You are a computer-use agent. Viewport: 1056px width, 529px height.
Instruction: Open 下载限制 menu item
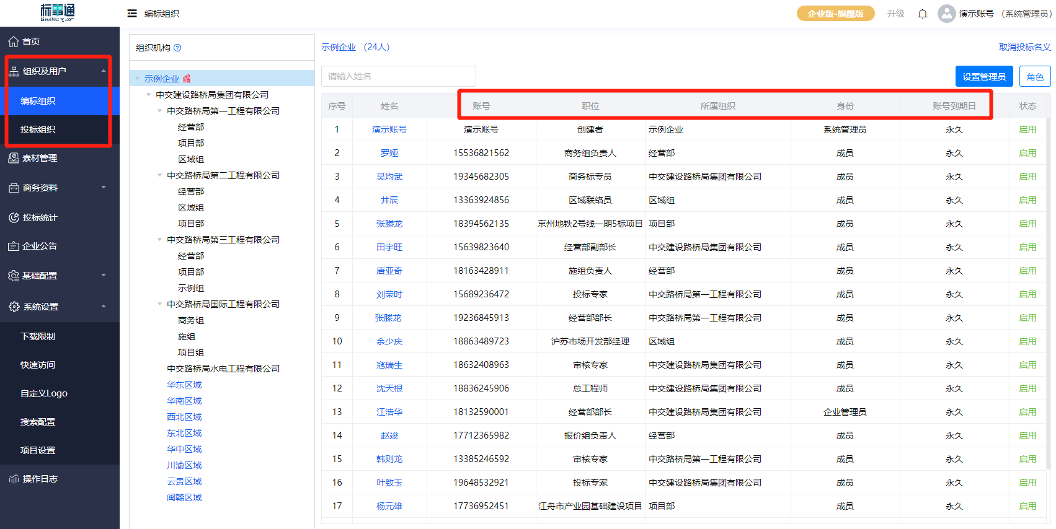tap(60, 336)
